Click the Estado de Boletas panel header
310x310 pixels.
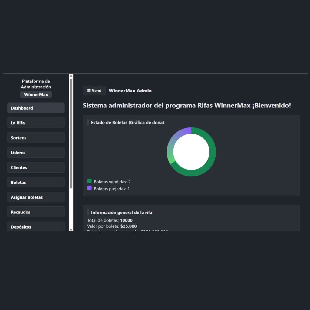127,122
